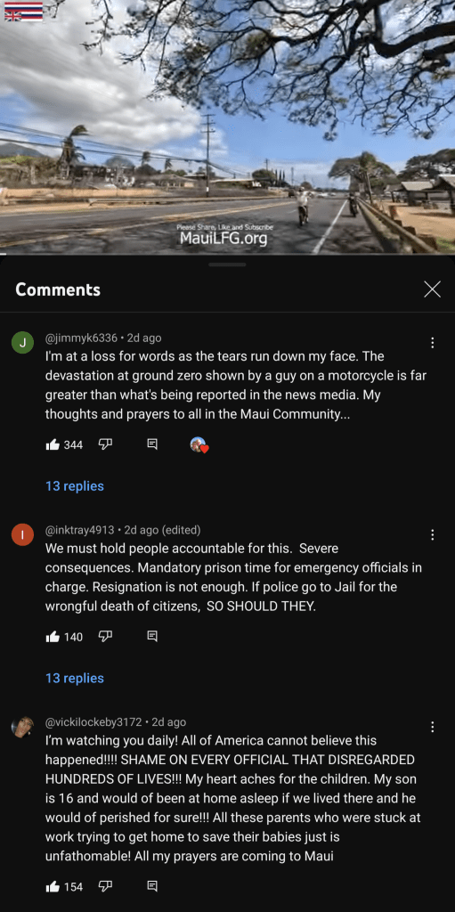
Task: Open more options for @jimmyk6336's comment
Action: (x=433, y=343)
